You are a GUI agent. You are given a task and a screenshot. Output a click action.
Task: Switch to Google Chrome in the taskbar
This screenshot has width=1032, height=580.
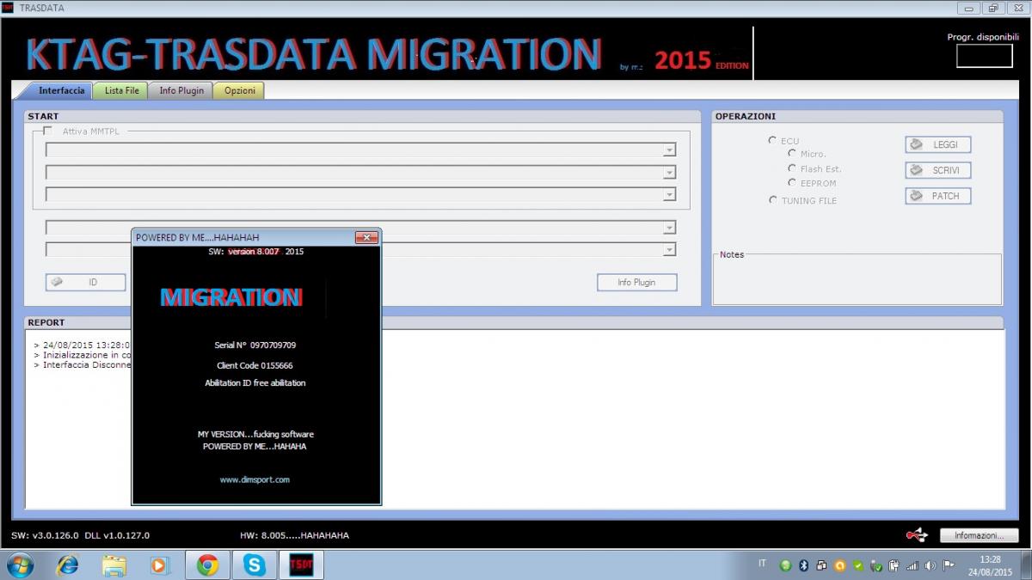click(x=207, y=565)
